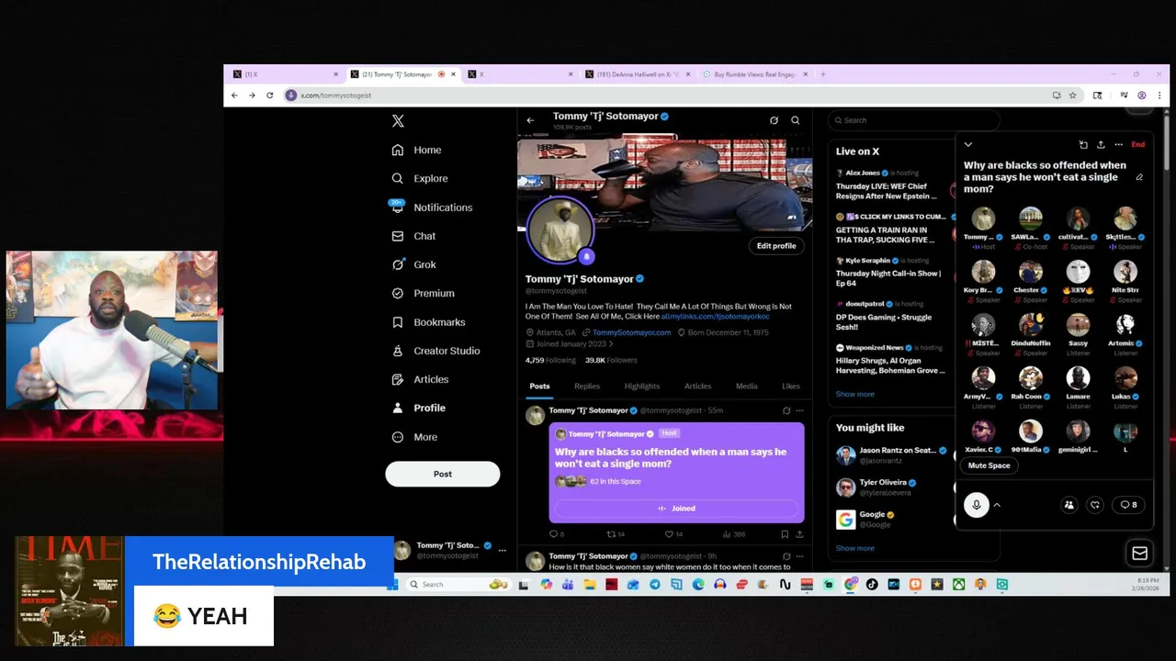The image size is (1176, 661).
Task: Switch to the profile Articles tab
Action: point(697,387)
